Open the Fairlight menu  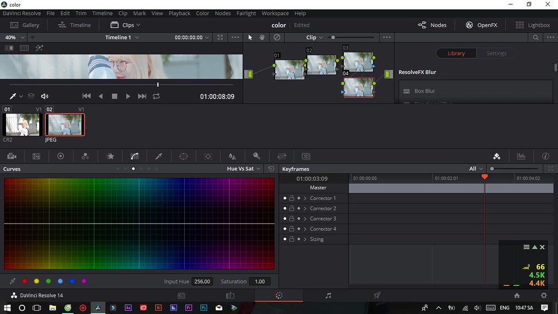pyautogui.click(x=246, y=13)
